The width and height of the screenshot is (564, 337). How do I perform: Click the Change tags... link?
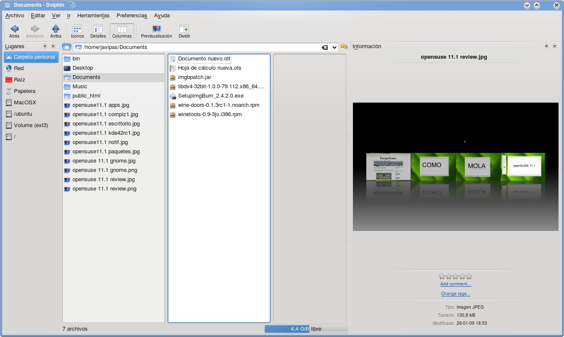(456, 294)
